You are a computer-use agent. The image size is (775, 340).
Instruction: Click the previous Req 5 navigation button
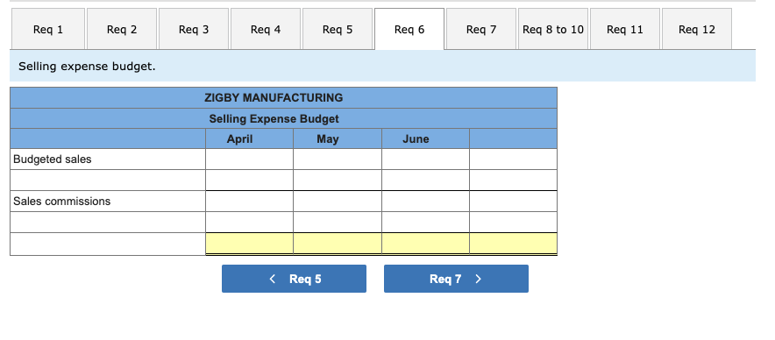tap(294, 279)
